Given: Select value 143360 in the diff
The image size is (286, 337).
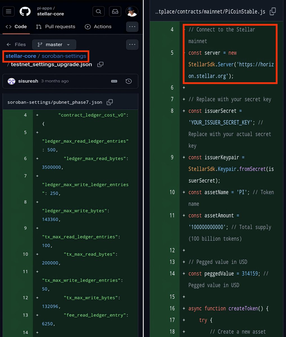Looking at the screenshot, I should tap(50, 220).
